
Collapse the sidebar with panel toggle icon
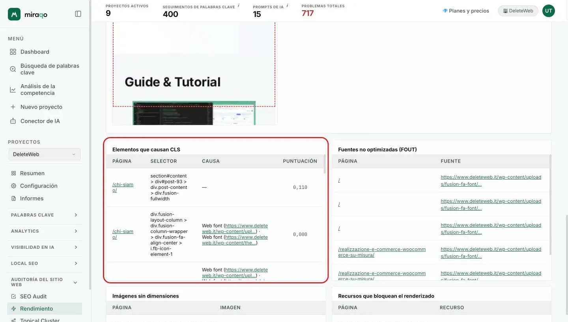click(x=78, y=14)
